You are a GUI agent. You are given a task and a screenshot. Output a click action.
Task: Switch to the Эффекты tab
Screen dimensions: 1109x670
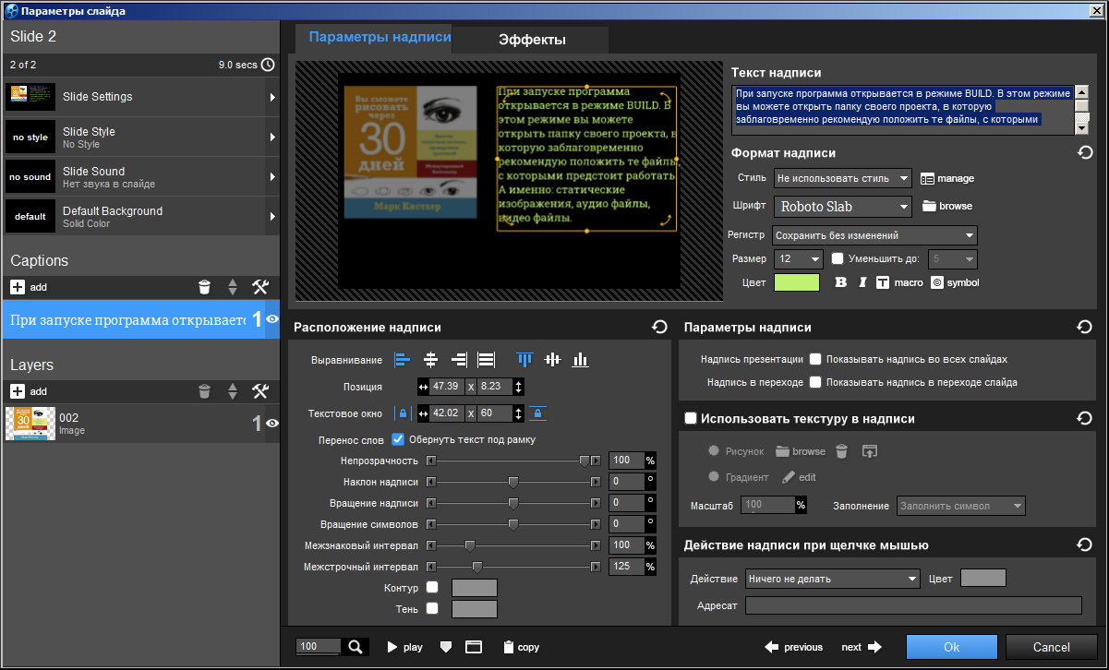coord(532,40)
